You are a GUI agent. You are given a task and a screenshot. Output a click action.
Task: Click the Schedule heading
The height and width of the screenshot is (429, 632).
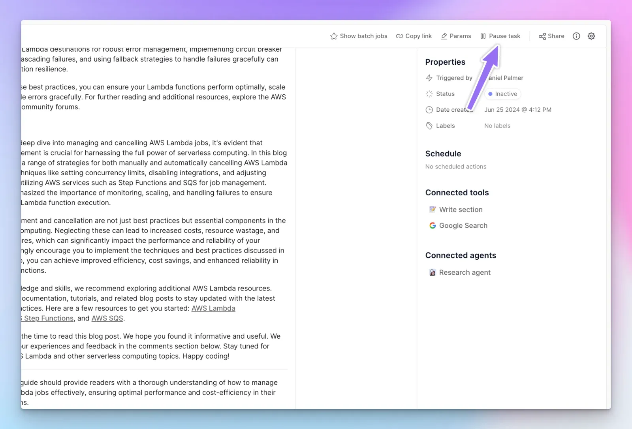tap(443, 154)
